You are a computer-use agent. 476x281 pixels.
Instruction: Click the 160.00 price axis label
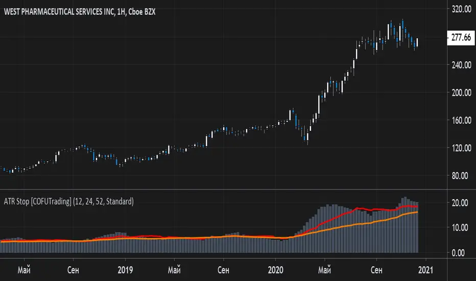pos(461,120)
